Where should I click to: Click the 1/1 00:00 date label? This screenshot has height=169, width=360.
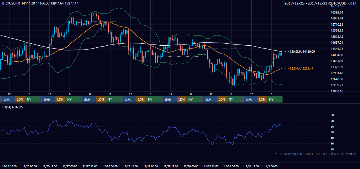coord(272,166)
